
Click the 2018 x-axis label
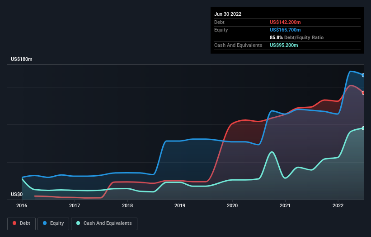click(x=127, y=205)
